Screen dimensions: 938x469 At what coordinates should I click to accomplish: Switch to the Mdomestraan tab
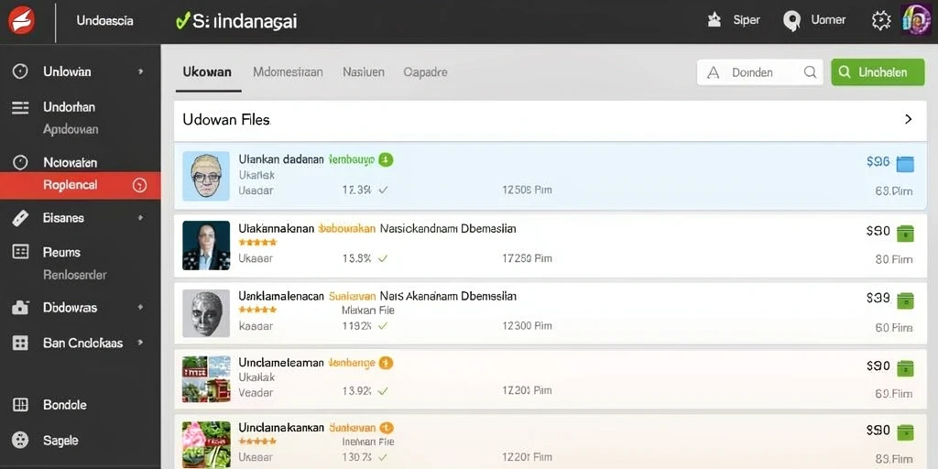click(x=288, y=72)
